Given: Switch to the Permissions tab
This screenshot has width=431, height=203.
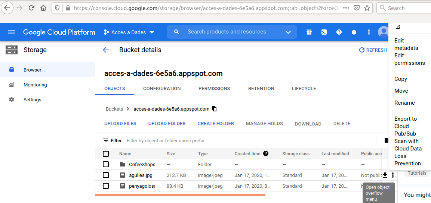Looking at the screenshot, I should [x=214, y=89].
